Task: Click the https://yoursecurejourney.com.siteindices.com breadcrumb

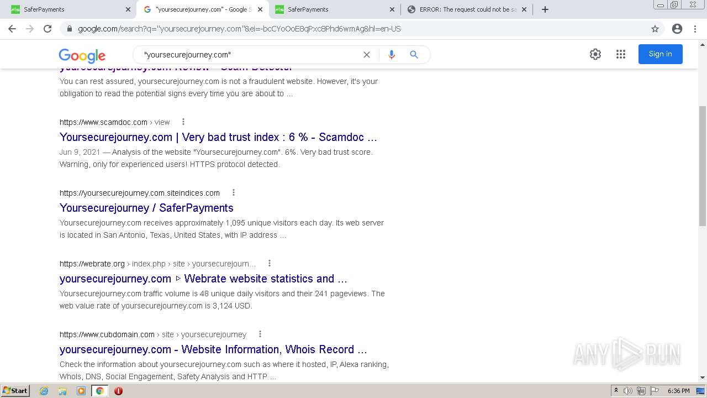Action: [x=140, y=193]
